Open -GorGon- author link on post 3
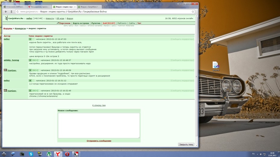 coord(12,70)
